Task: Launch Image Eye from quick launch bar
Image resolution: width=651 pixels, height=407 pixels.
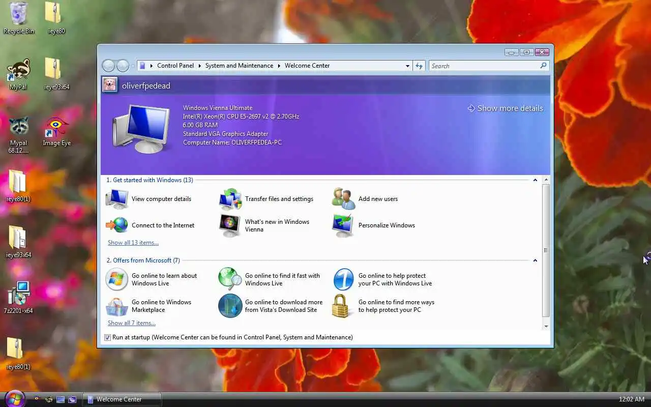Action: 37,399
